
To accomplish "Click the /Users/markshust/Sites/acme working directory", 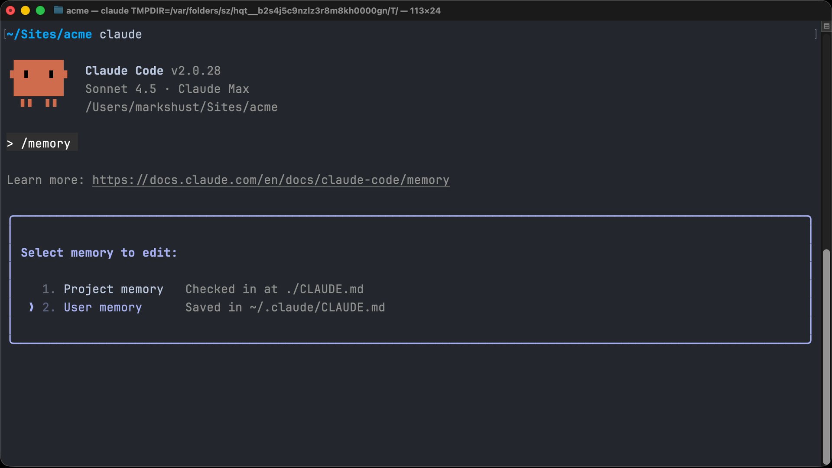I will click(181, 107).
